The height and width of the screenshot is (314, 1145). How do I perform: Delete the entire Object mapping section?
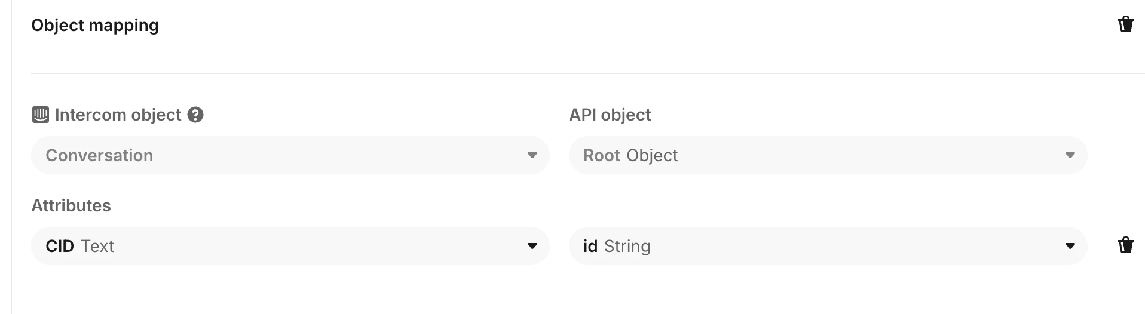1125,24
